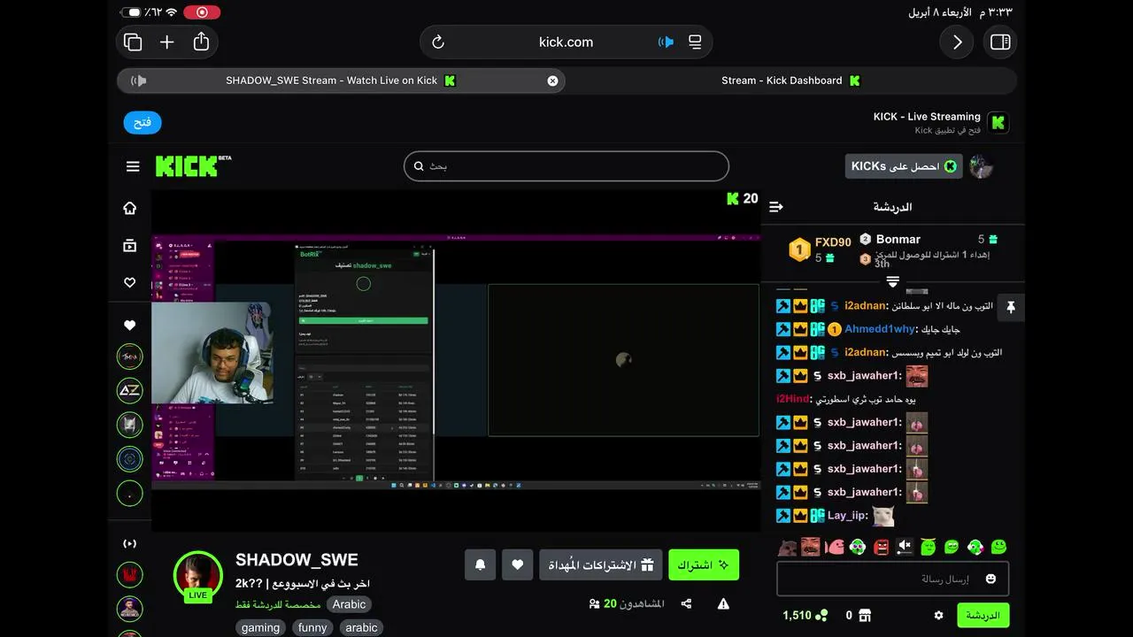Open Following outline-heart icon in sidebar

click(130, 283)
